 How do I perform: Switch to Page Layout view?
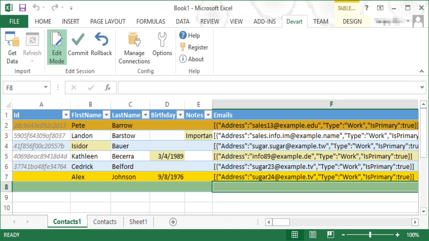coord(313,235)
